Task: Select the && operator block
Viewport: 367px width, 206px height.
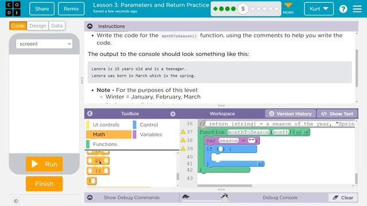Action: pyautogui.click(x=98, y=161)
